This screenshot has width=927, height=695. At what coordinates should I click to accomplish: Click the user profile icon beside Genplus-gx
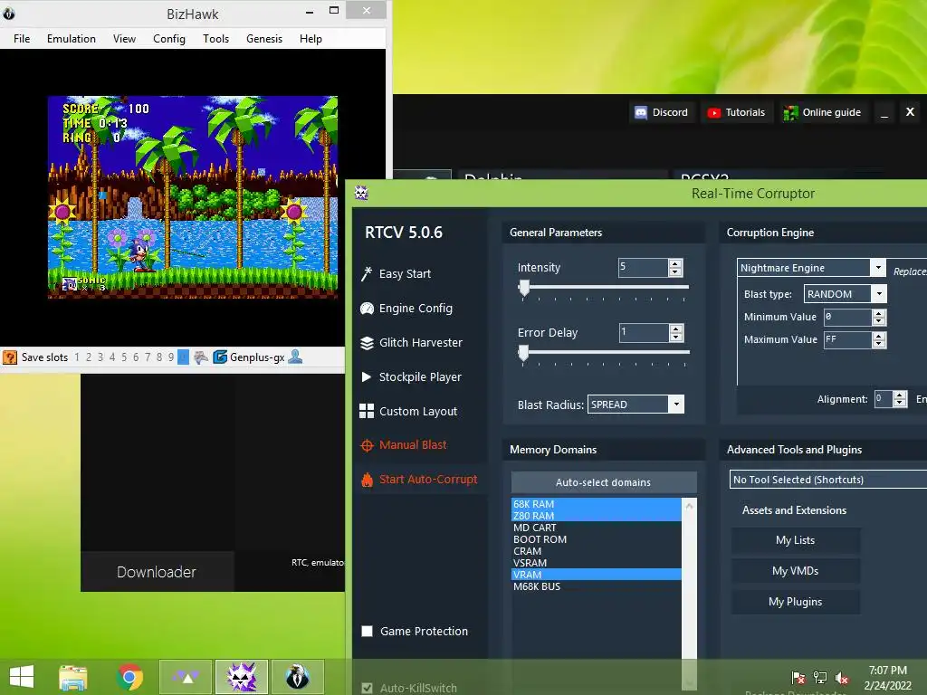click(x=295, y=357)
